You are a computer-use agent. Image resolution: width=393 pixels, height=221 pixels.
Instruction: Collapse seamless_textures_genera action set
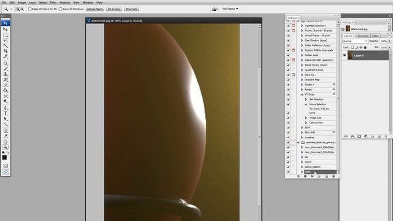pos(298,142)
